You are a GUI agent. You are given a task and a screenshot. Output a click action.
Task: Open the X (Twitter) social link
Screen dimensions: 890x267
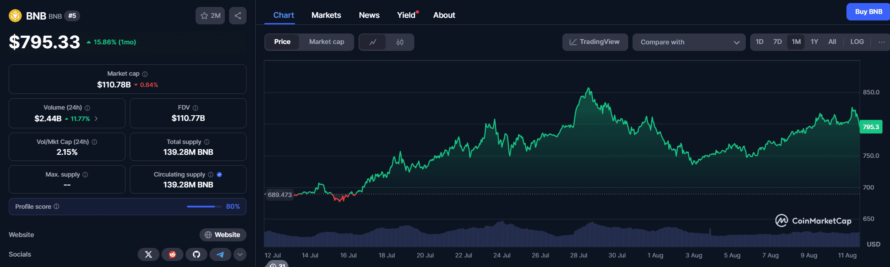pos(149,254)
